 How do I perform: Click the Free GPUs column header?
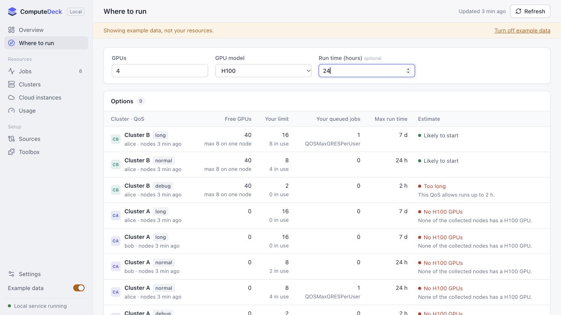coord(238,119)
